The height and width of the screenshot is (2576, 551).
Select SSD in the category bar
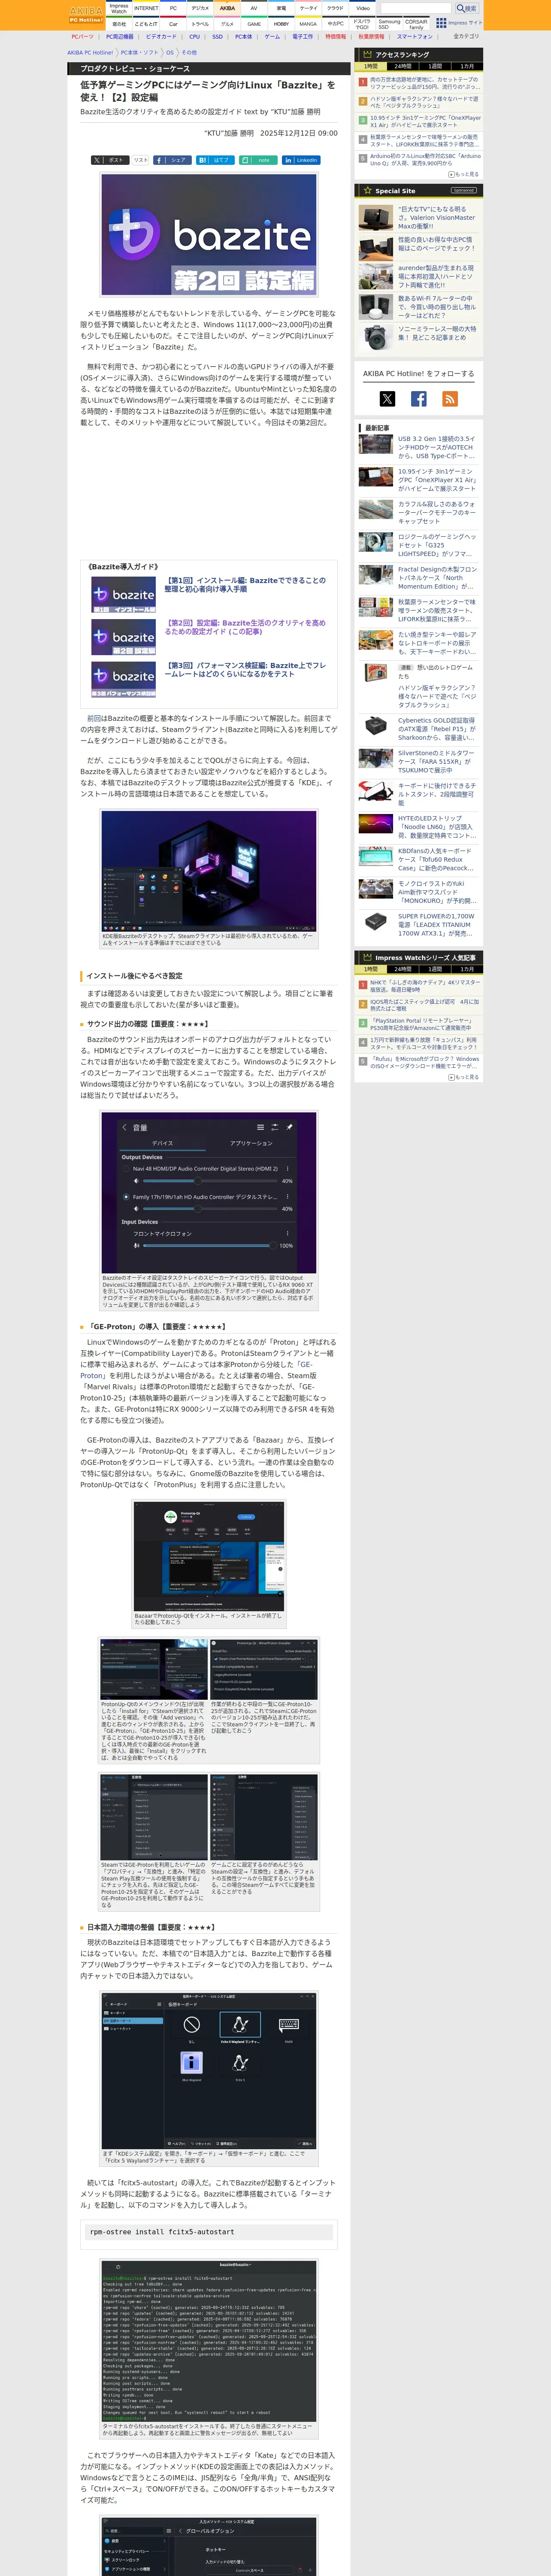[x=217, y=36]
